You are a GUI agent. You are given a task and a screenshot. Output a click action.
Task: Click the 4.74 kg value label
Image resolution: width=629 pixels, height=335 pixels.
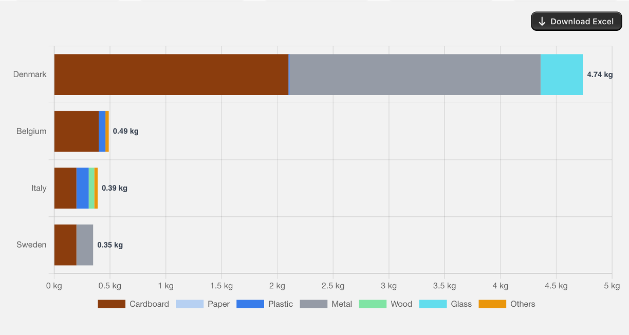pos(599,75)
